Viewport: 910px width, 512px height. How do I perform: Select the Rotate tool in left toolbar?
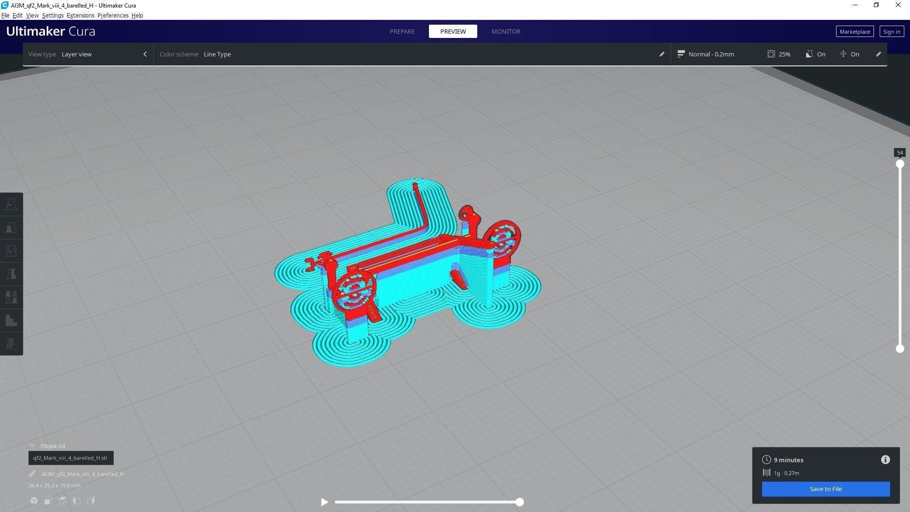[x=11, y=251]
